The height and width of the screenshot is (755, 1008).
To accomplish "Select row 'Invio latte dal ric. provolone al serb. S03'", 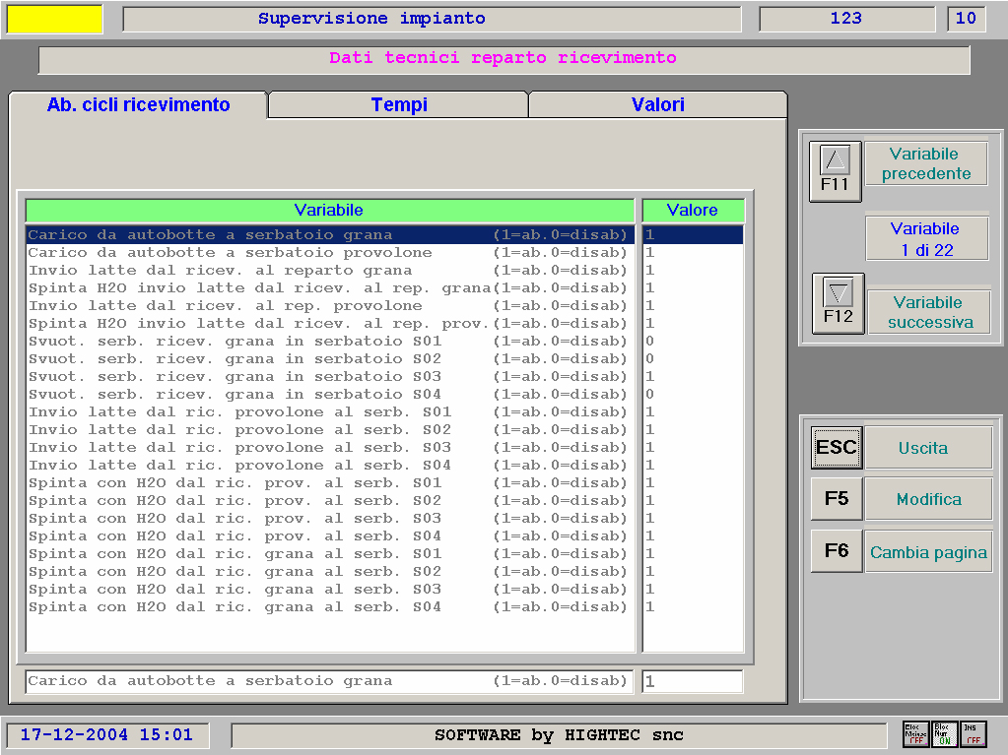I will (x=330, y=448).
